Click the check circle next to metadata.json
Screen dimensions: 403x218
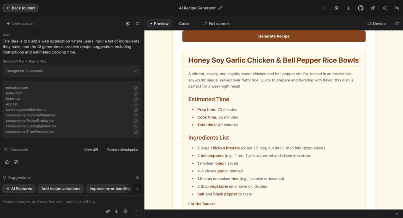click(135, 88)
